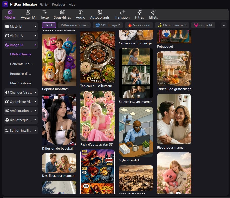Open the Aide menu
The width and height of the screenshot is (230, 198).
click(72, 4)
